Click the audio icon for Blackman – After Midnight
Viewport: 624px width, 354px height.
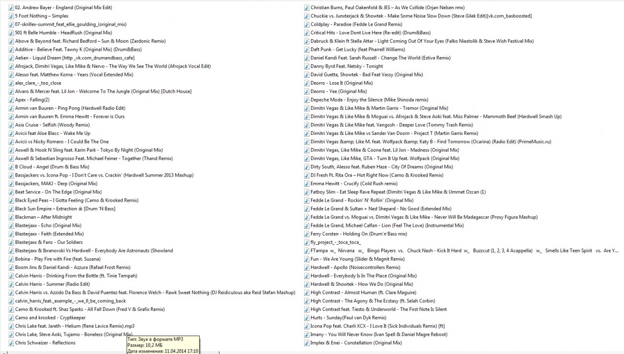pos(11,217)
